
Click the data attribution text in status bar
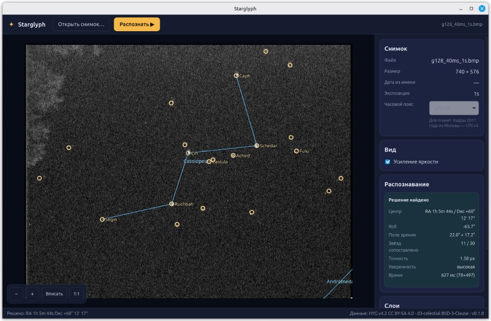[417, 313]
